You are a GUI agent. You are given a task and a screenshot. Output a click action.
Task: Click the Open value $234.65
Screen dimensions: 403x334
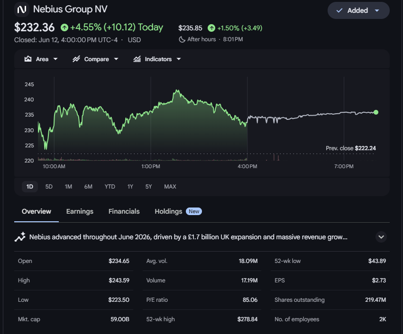coord(119,261)
